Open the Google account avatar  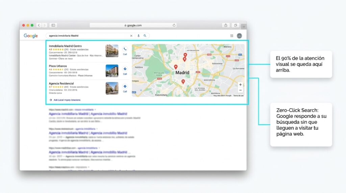click(x=239, y=36)
